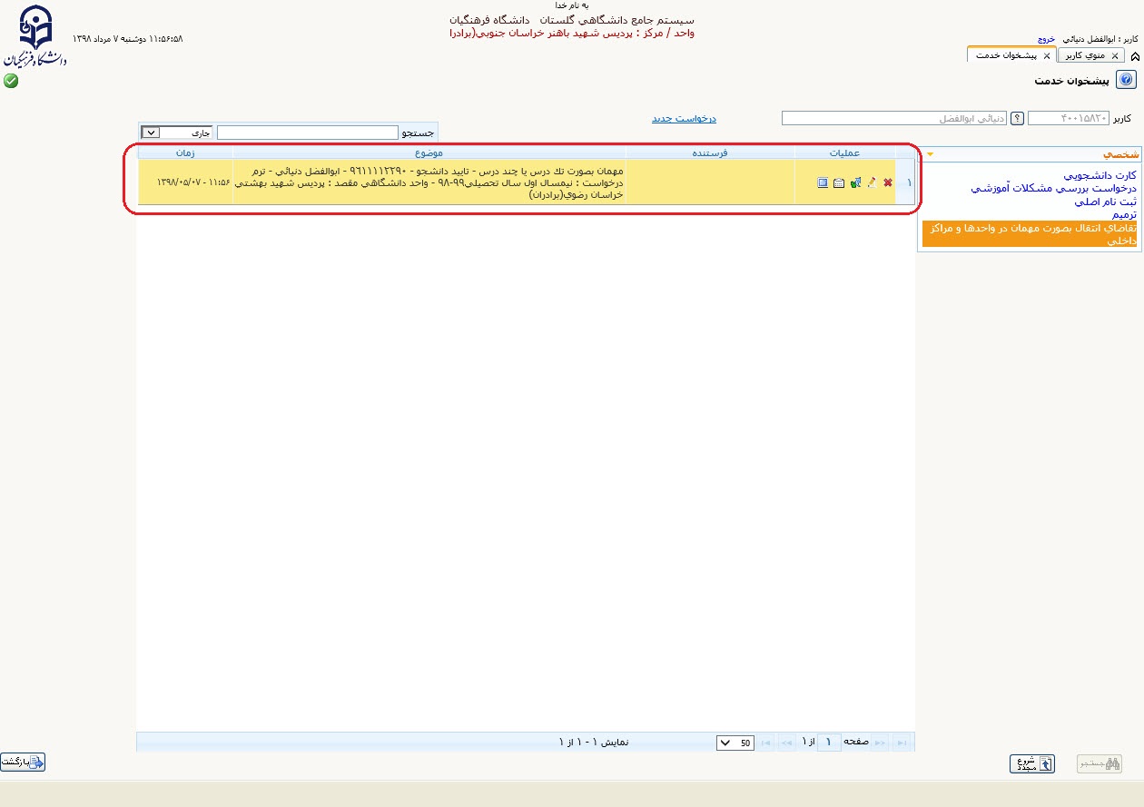Select کارت دانشجويي in personal list

pos(1100,175)
